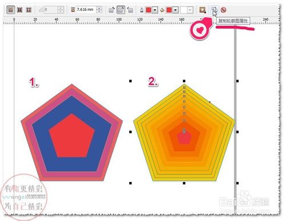Click the middle-right selection handle
Viewport: 286px width, 221px height.
(237, 132)
